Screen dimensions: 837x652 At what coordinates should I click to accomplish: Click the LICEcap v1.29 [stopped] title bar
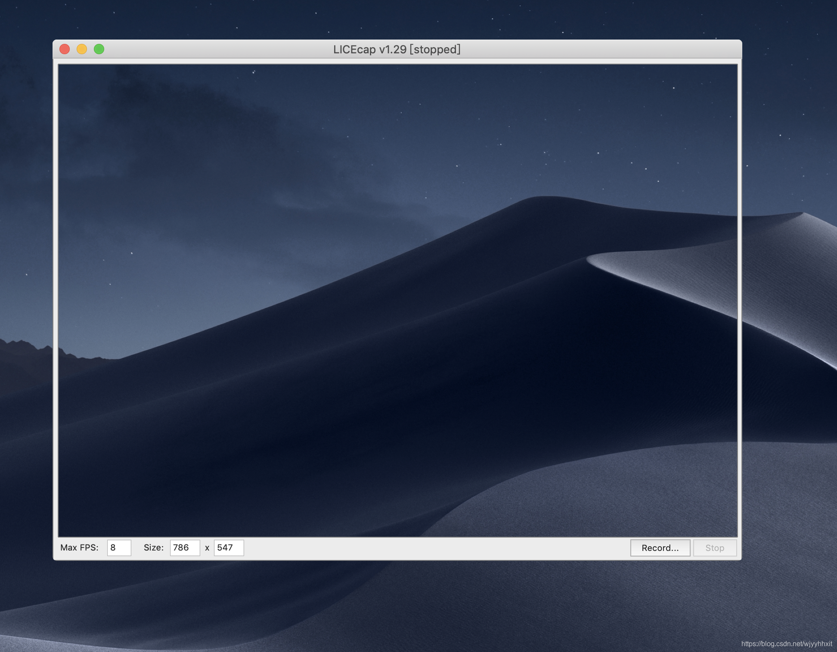tap(397, 49)
